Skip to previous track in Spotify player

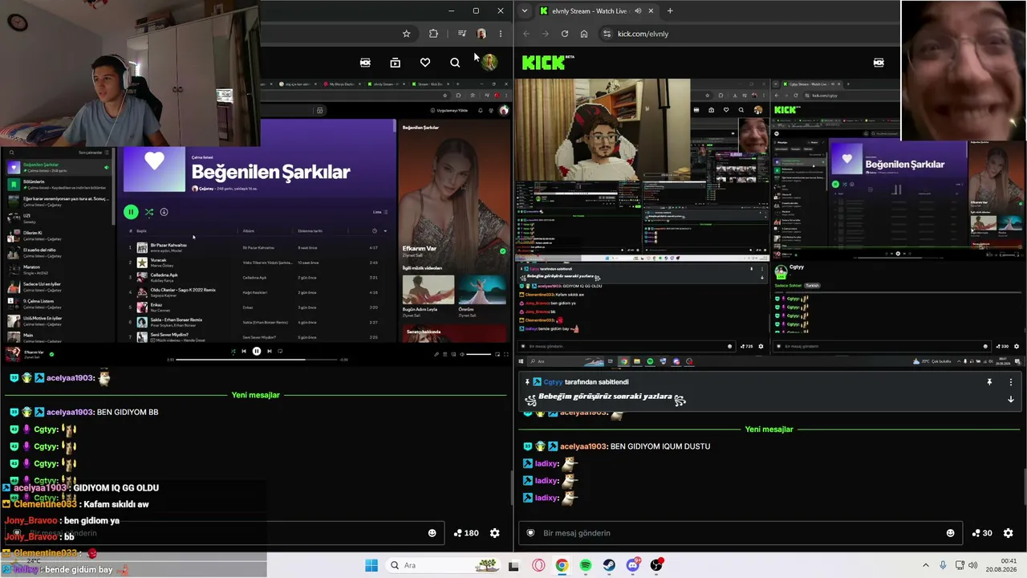244,351
